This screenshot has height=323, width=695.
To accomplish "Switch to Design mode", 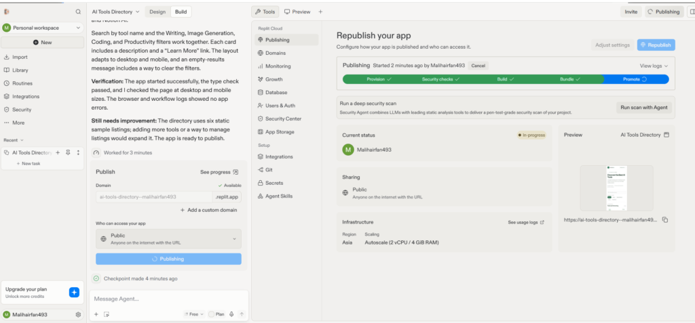I will tap(157, 12).
